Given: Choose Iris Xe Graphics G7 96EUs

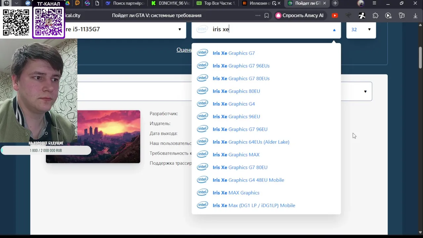Looking at the screenshot, I should (266, 66).
